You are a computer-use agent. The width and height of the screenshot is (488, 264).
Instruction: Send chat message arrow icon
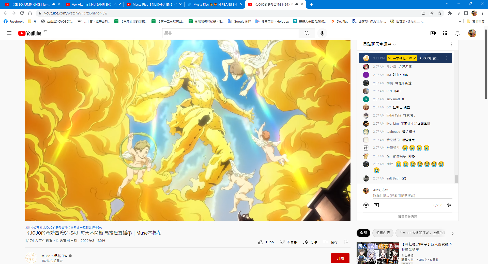(x=449, y=205)
